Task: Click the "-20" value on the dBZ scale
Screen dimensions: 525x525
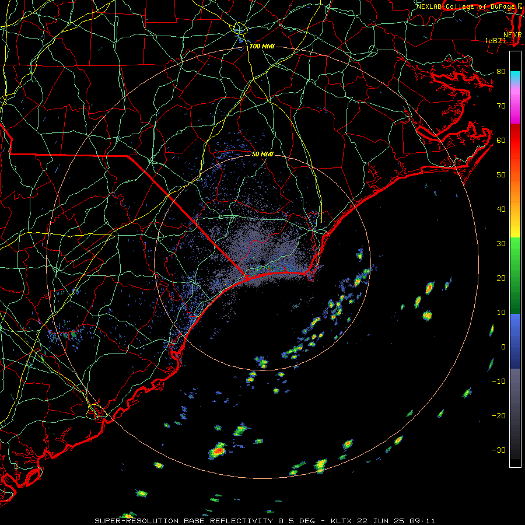Action: pos(499,416)
